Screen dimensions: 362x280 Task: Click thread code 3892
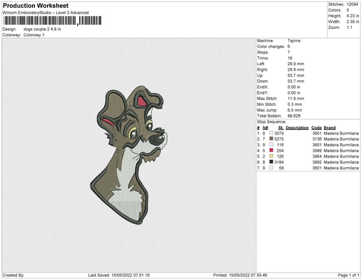(x=317, y=162)
